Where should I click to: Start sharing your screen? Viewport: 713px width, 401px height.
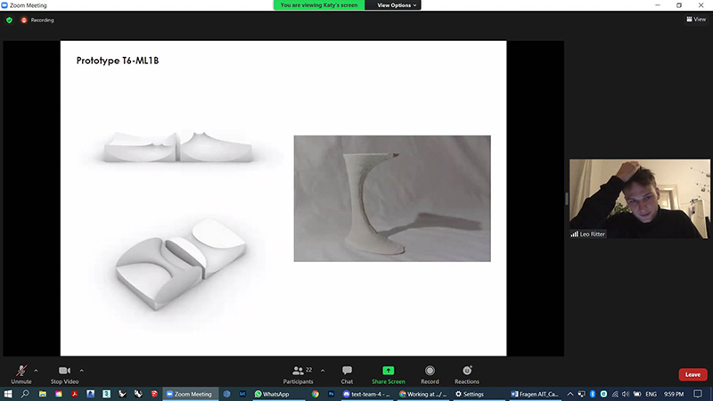pyautogui.click(x=389, y=374)
